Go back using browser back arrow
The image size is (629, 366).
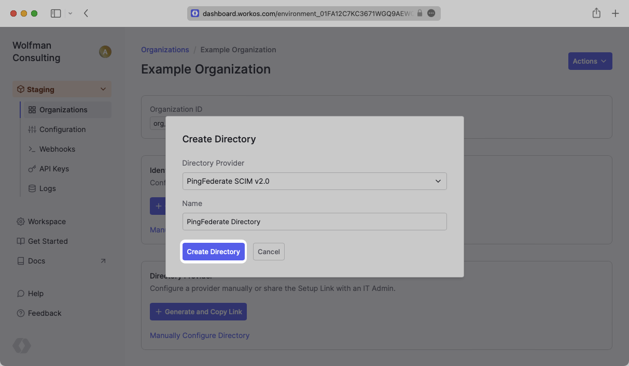[86, 13]
